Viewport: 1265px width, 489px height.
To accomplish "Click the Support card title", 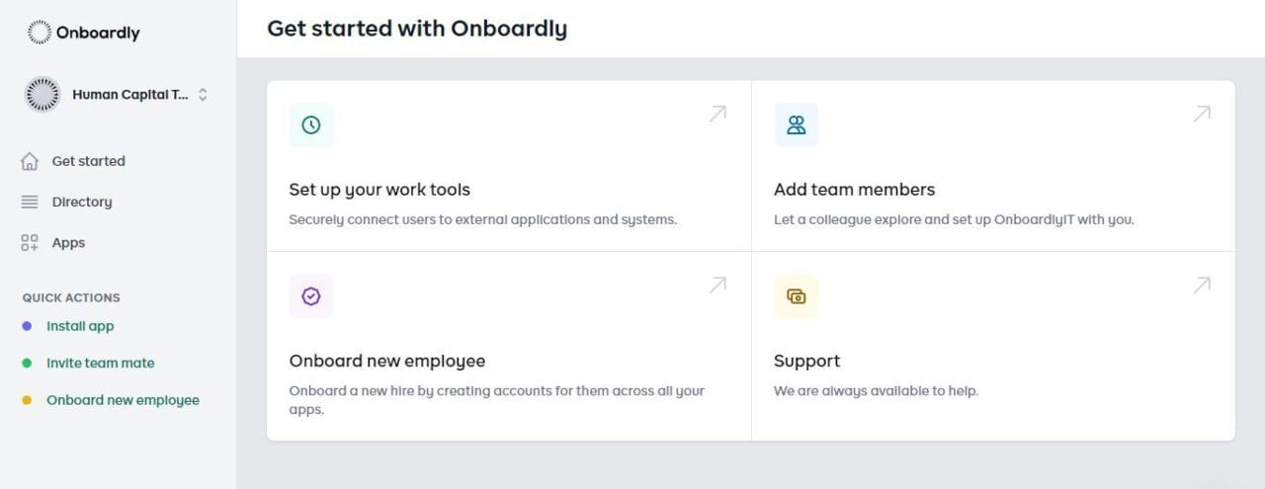I will [806, 361].
